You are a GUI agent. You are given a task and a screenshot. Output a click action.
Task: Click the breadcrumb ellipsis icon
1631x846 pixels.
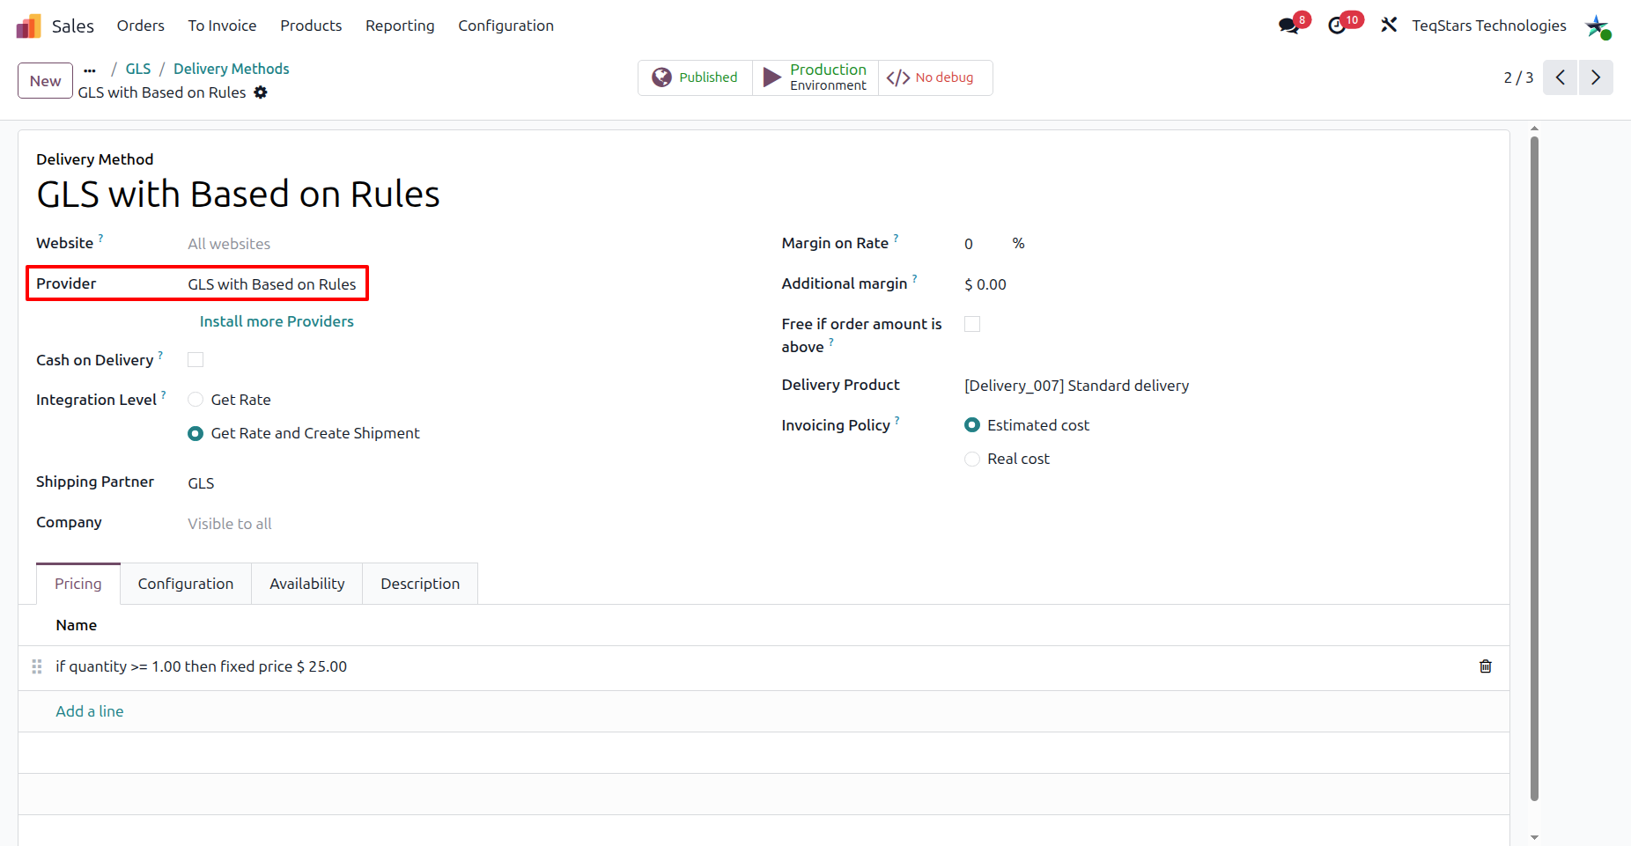point(90,70)
